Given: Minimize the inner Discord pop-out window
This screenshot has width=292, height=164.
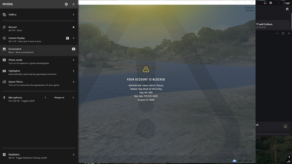Looking at the screenshot, I should click(x=277, y=33).
